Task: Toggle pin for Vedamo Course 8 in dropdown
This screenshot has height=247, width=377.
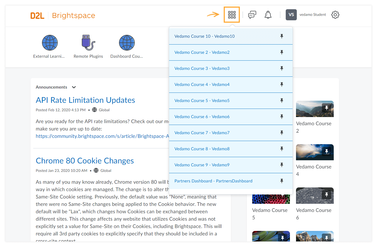Action: point(282,149)
